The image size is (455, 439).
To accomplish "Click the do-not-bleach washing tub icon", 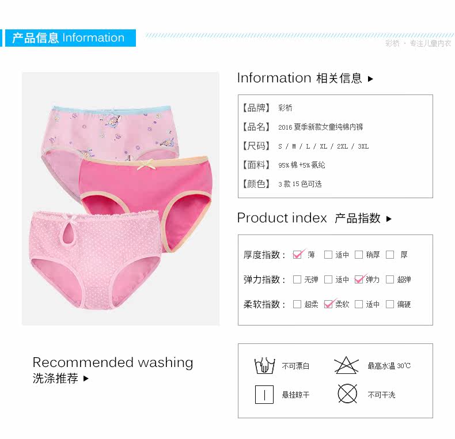I will [x=264, y=365].
